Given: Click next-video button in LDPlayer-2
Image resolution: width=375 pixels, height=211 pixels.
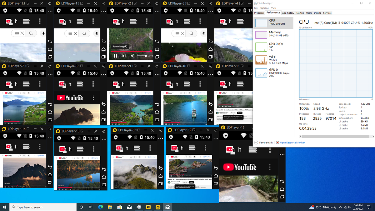Looking at the screenshot, I should [124, 56].
